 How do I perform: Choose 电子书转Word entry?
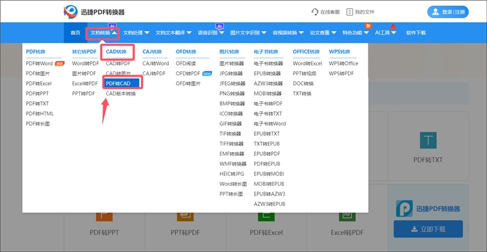(270, 123)
